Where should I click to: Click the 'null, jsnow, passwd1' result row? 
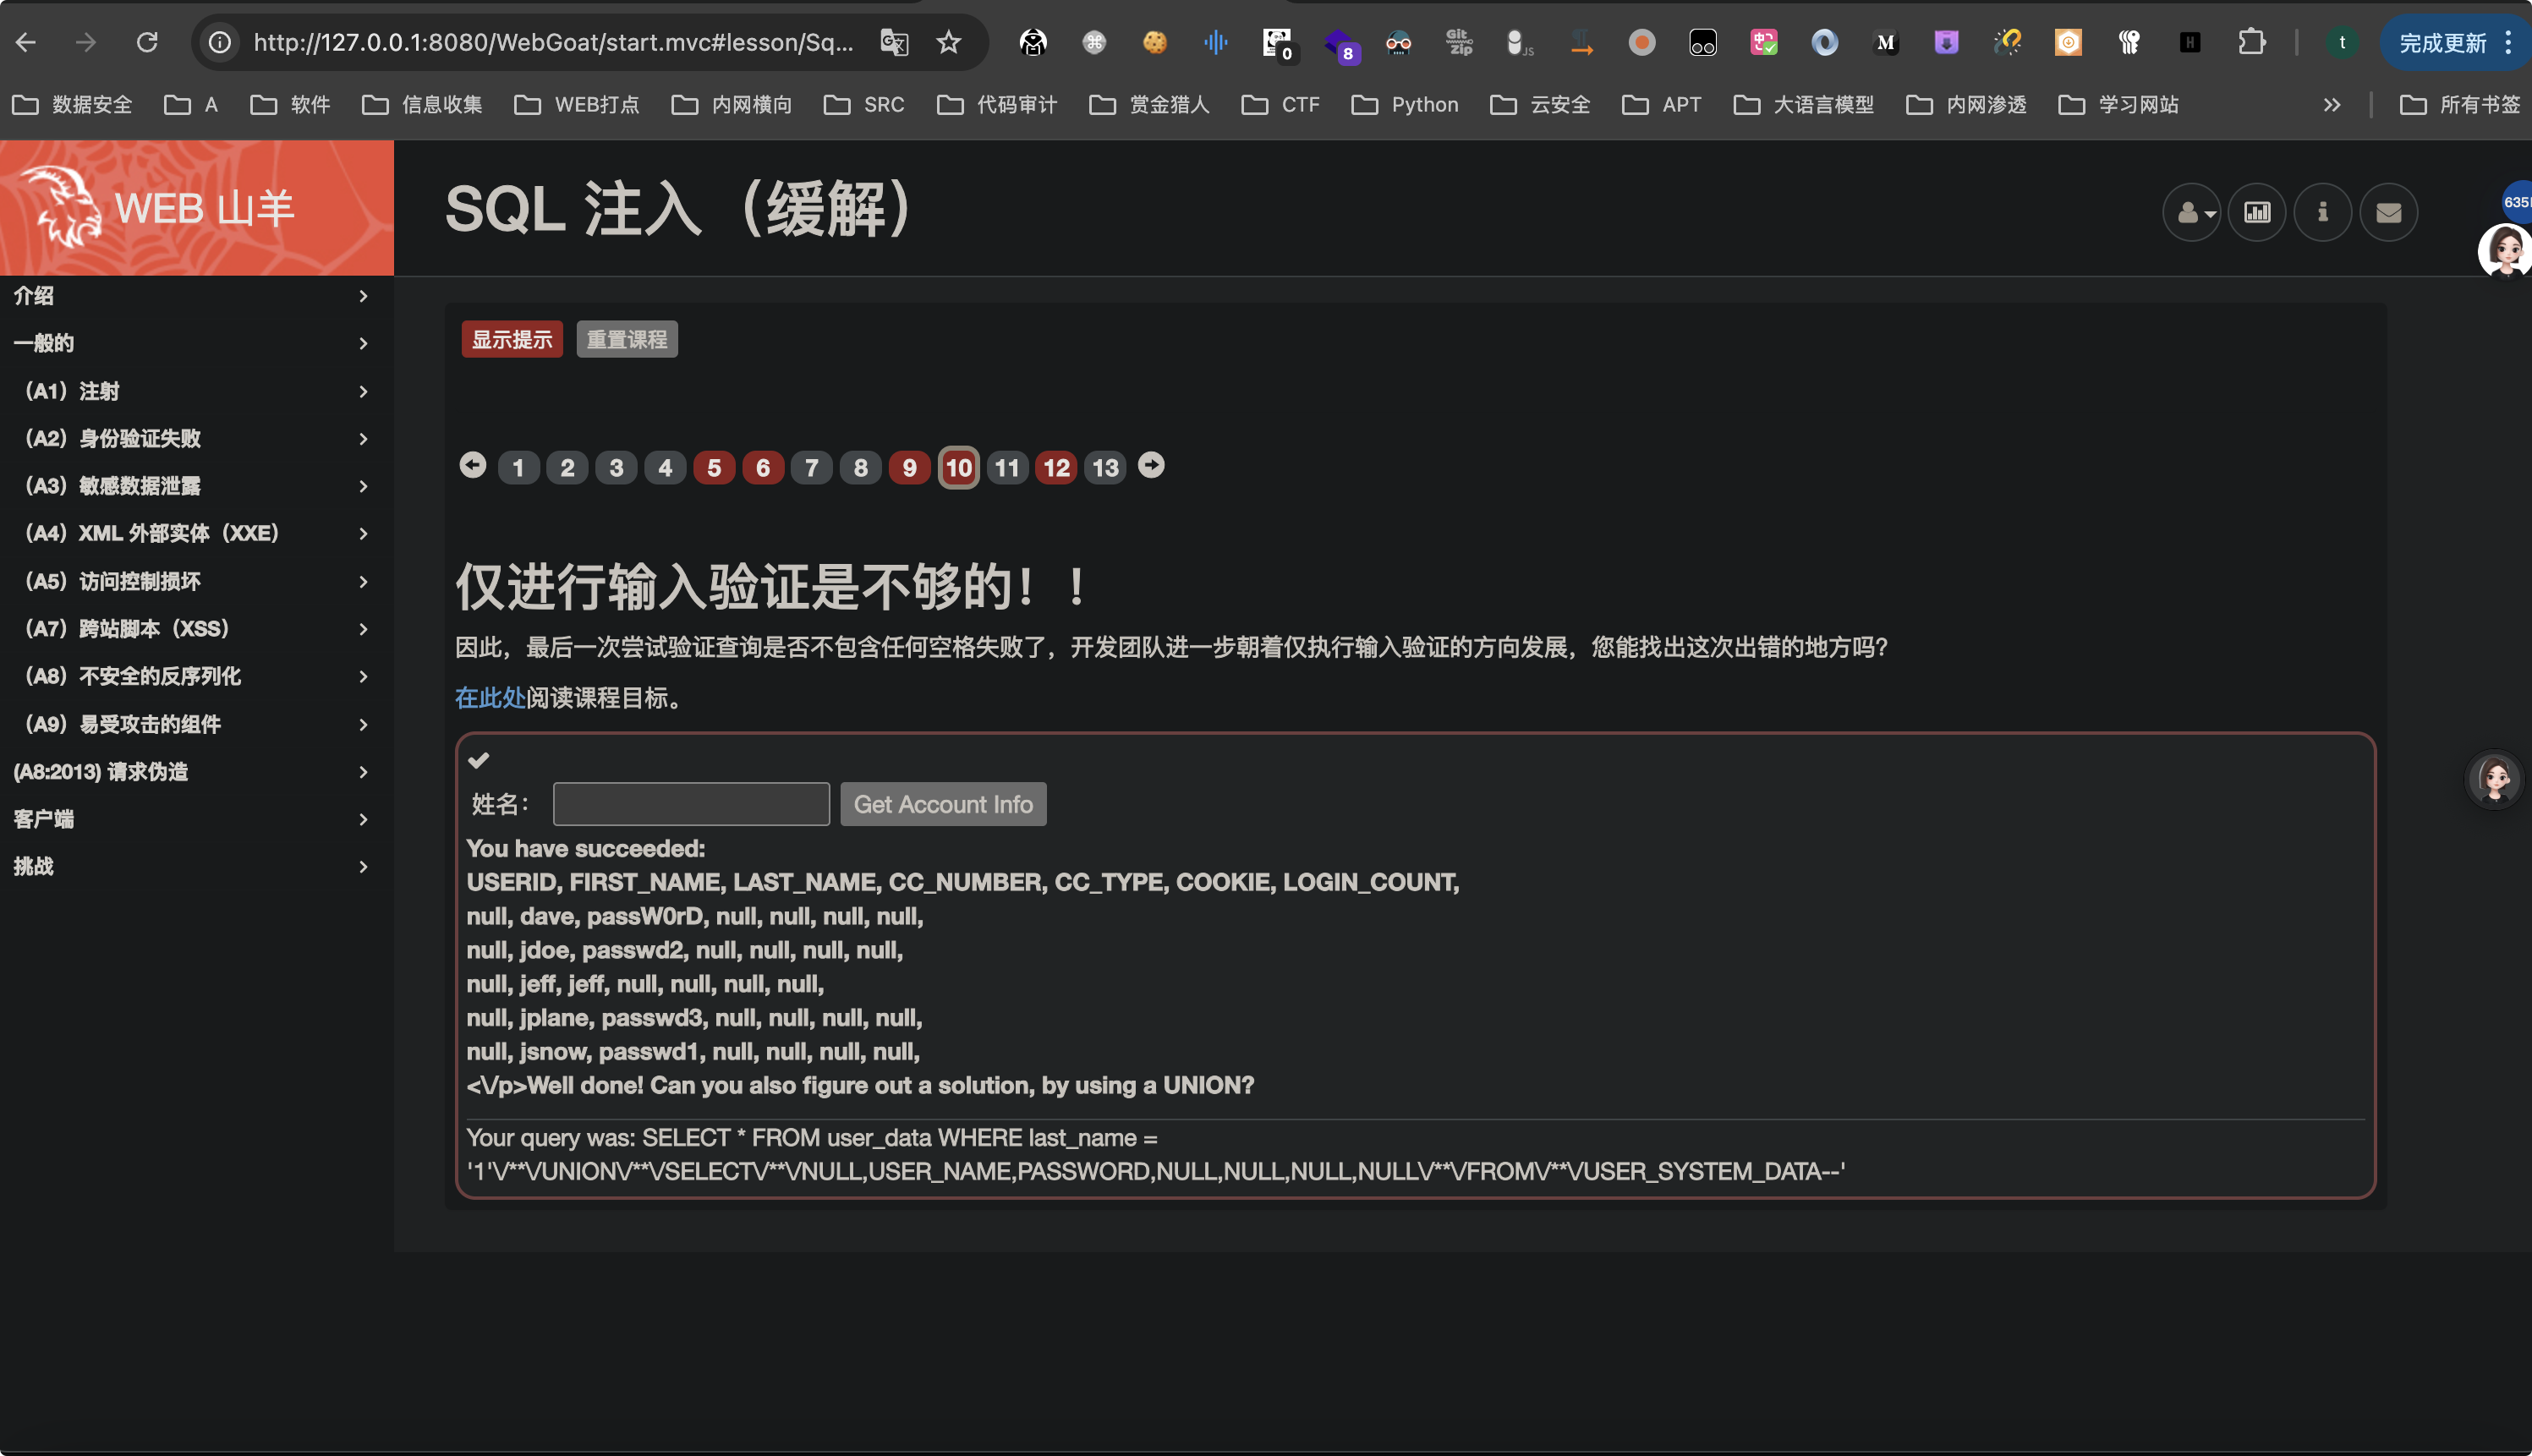(693, 1051)
